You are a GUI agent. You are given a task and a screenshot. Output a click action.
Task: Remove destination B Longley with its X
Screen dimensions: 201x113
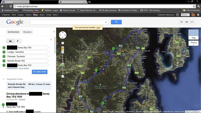point(49,52)
